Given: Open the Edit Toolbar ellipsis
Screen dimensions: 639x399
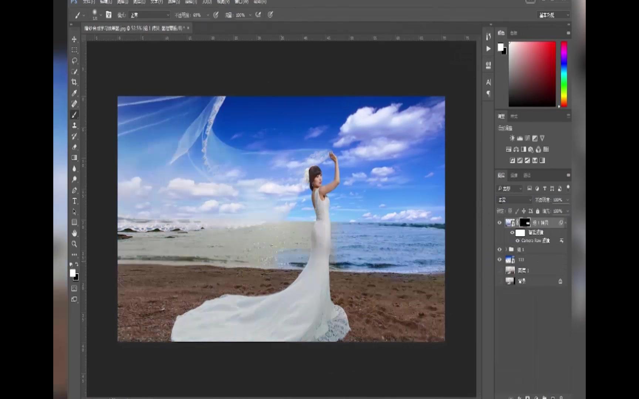Looking at the screenshot, I should 74,255.
